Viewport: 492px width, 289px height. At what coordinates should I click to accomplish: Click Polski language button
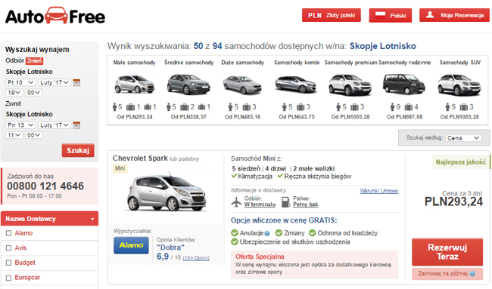click(x=391, y=15)
